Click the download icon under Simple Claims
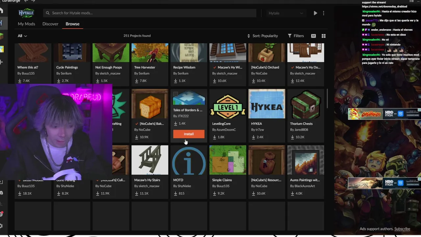This screenshot has width=421, height=237. [x=214, y=193]
